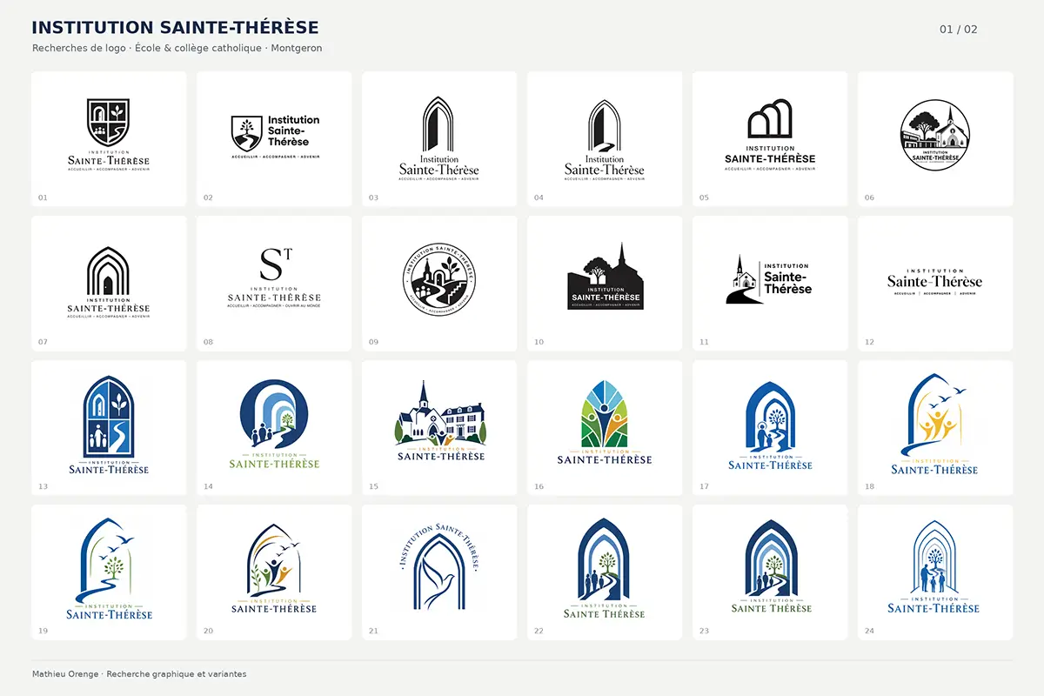
Task: Choose logo 24 thin-line arch outline
Action: pyautogui.click(x=935, y=572)
